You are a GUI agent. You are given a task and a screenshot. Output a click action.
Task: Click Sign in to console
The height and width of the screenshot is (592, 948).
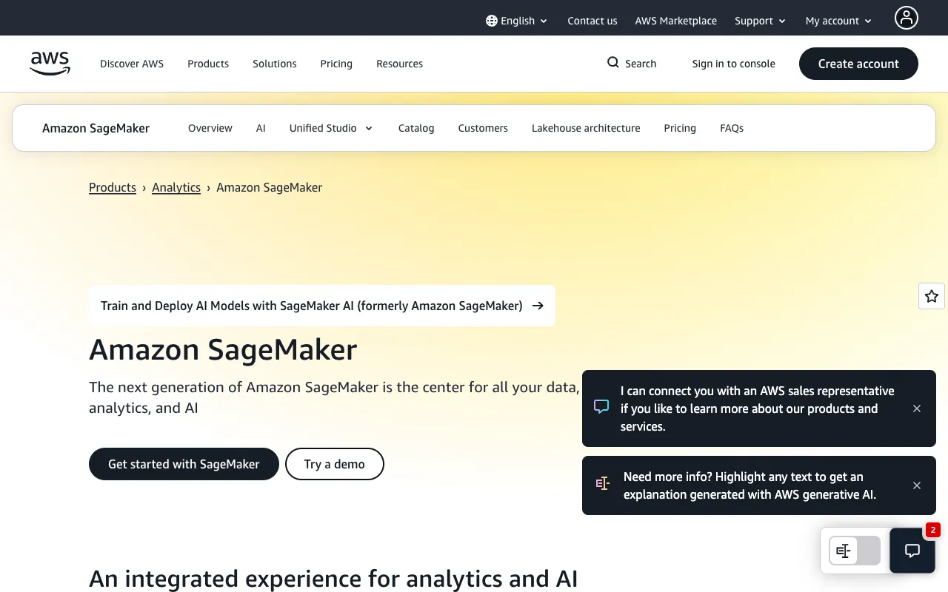coord(733,64)
